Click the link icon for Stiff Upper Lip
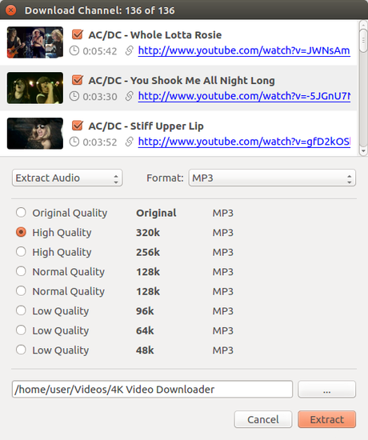Image resolution: width=368 pixels, height=440 pixels. pos(129,142)
